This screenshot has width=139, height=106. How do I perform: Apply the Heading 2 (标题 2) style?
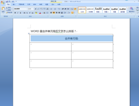(106, 10)
